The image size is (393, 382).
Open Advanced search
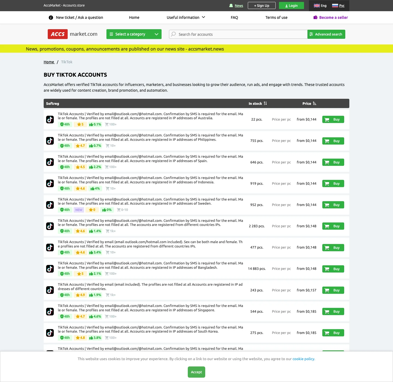pos(326,34)
